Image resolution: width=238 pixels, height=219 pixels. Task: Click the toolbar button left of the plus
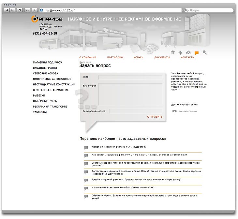click(27, 10)
